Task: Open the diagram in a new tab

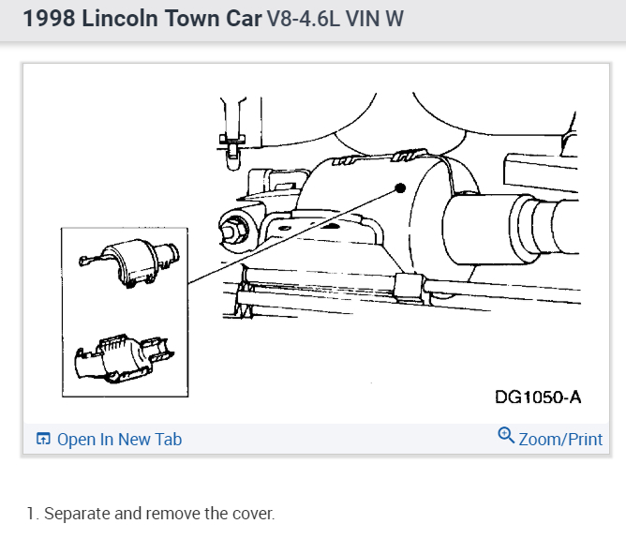Action: (109, 440)
